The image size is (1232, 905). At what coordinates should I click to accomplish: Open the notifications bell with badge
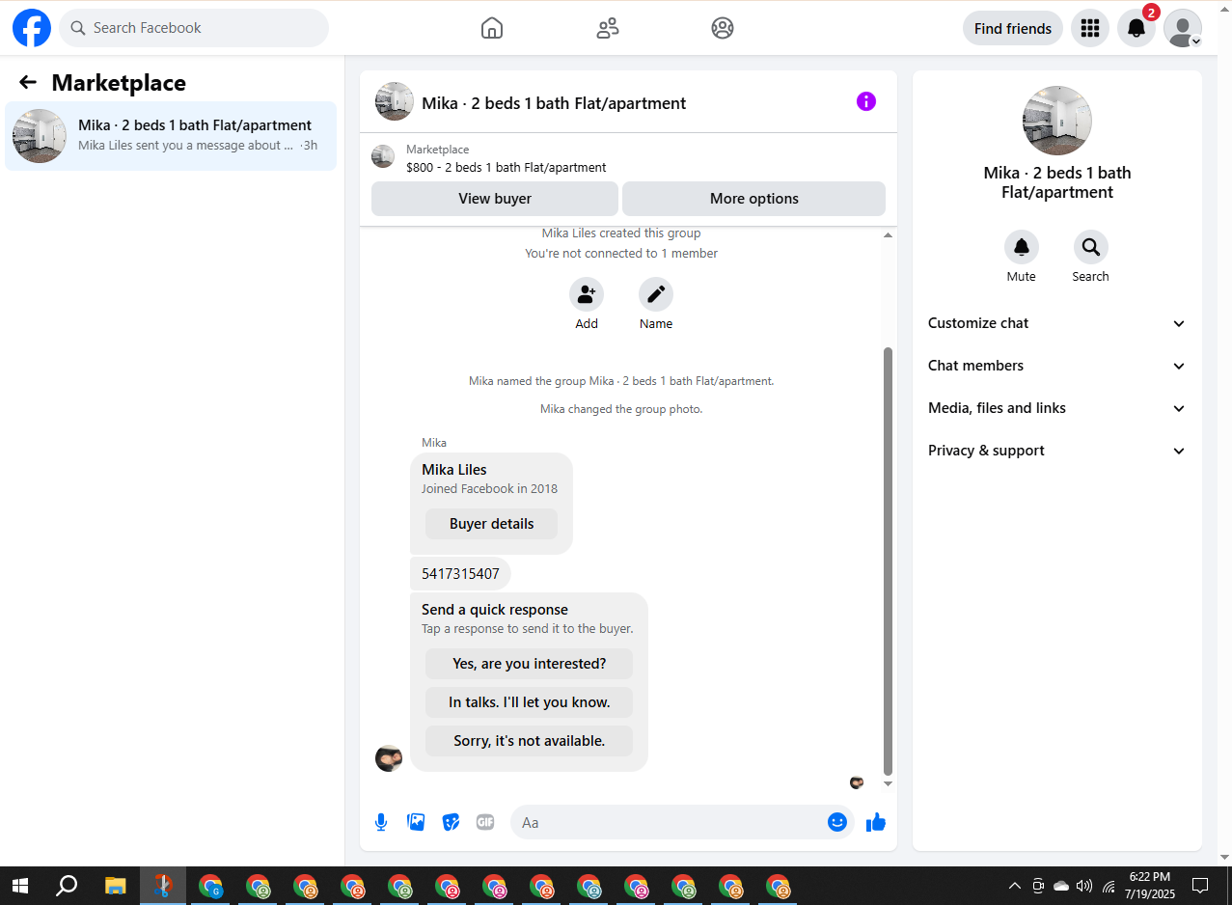click(x=1136, y=28)
